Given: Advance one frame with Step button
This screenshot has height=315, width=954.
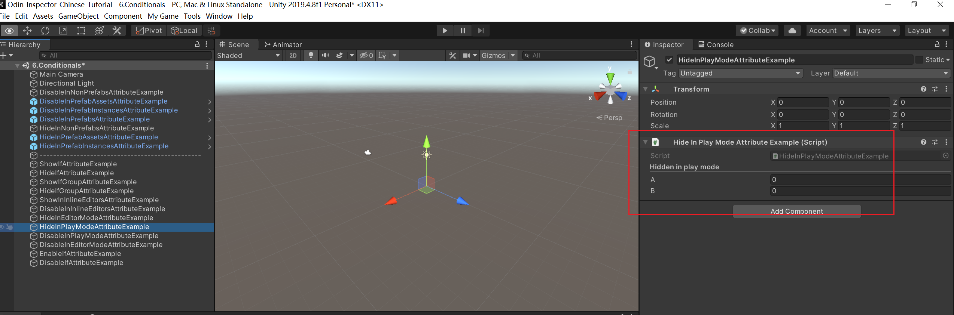Looking at the screenshot, I should coord(481,31).
